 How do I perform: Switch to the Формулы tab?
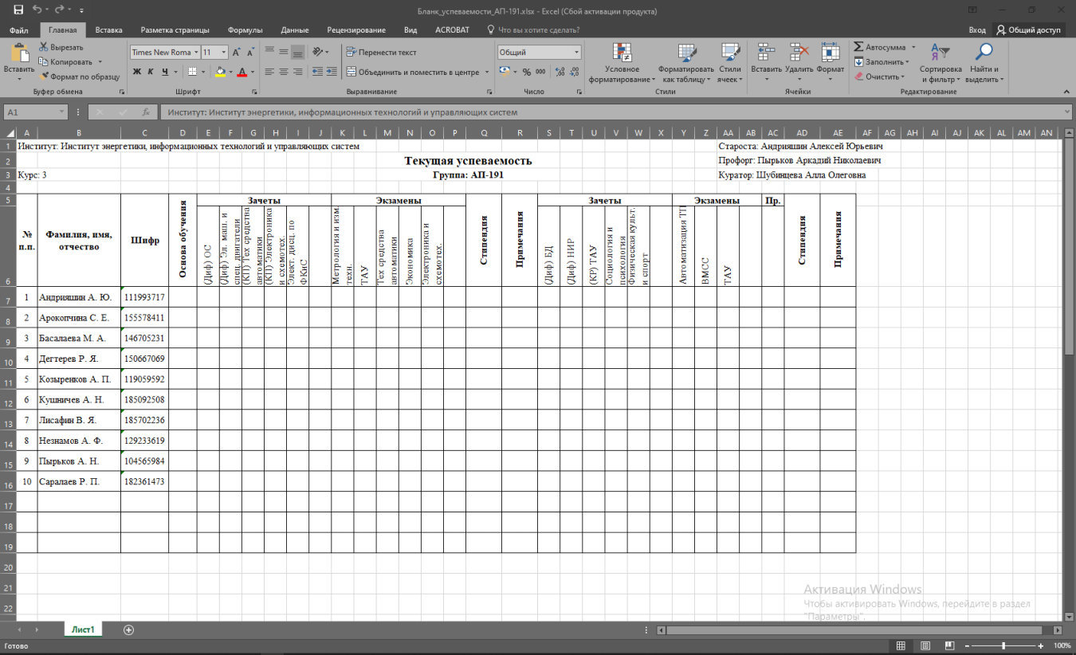click(x=245, y=30)
